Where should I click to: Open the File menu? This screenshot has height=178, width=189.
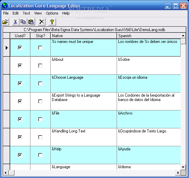click(x=6, y=13)
